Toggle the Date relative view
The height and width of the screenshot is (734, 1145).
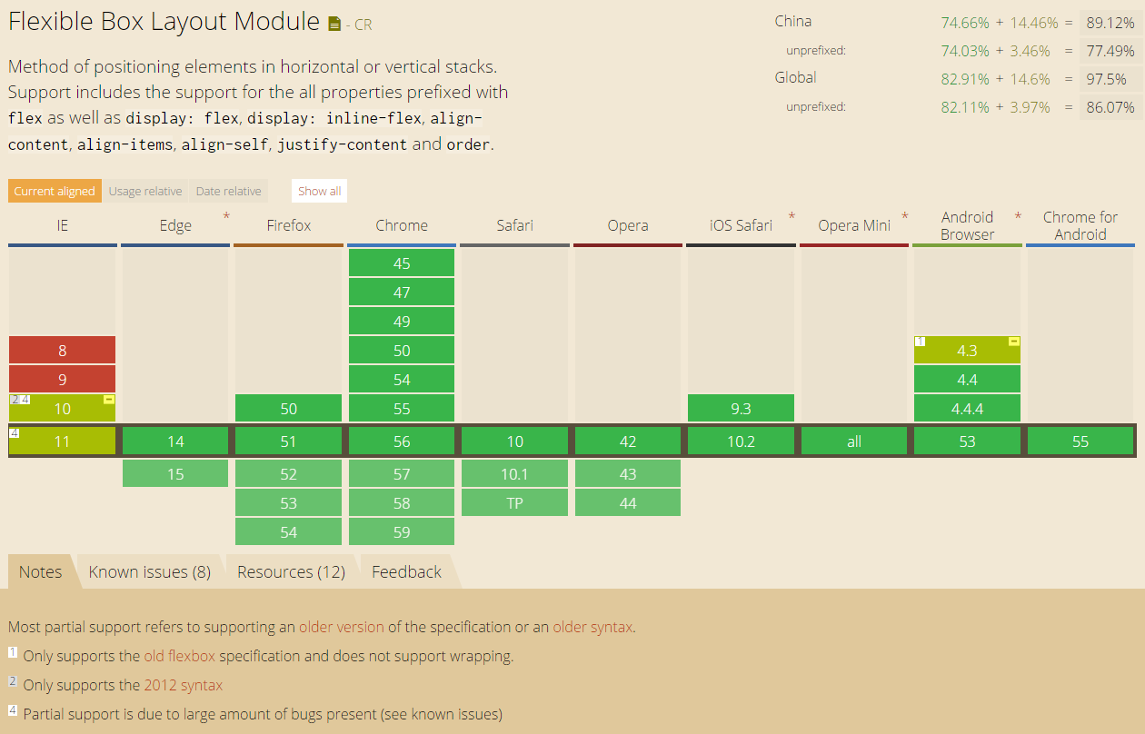228,191
